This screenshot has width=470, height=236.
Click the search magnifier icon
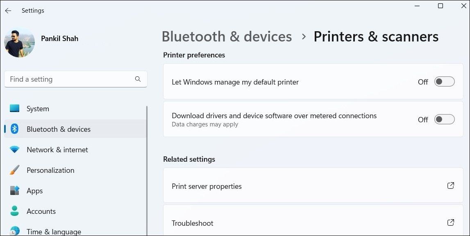click(138, 79)
